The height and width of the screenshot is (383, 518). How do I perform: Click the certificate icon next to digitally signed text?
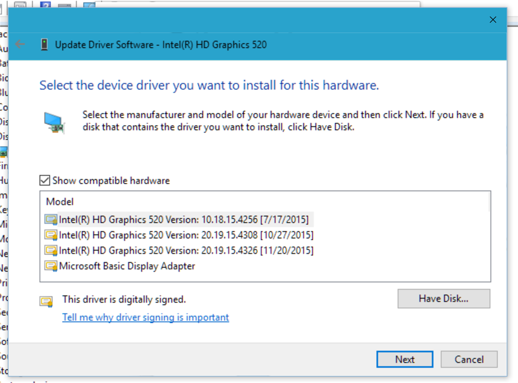(x=46, y=302)
